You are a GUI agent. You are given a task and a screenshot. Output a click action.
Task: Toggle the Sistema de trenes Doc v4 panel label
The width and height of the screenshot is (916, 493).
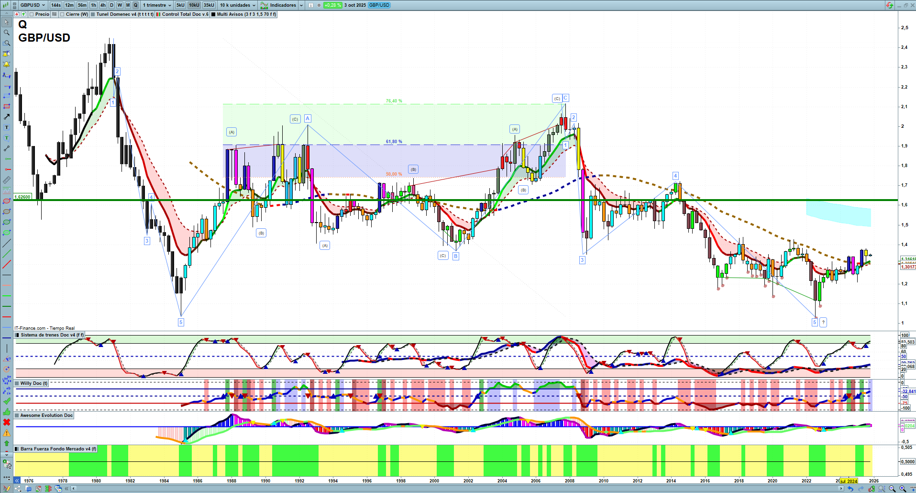(50, 335)
